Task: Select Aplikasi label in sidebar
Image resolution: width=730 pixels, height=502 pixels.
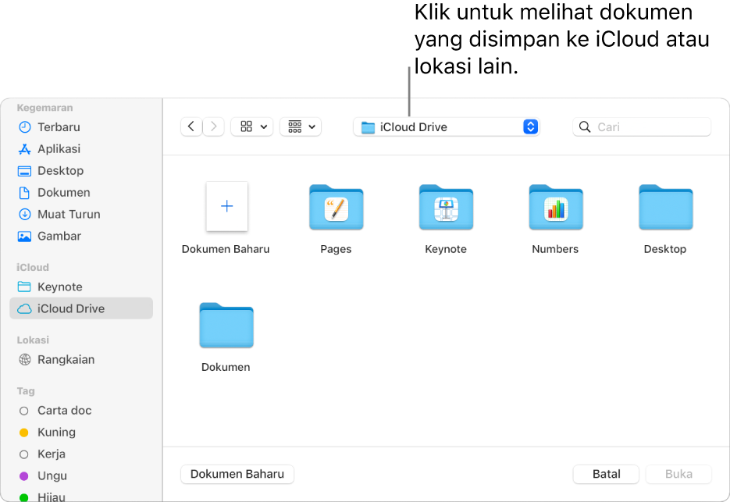Action: tap(59, 149)
